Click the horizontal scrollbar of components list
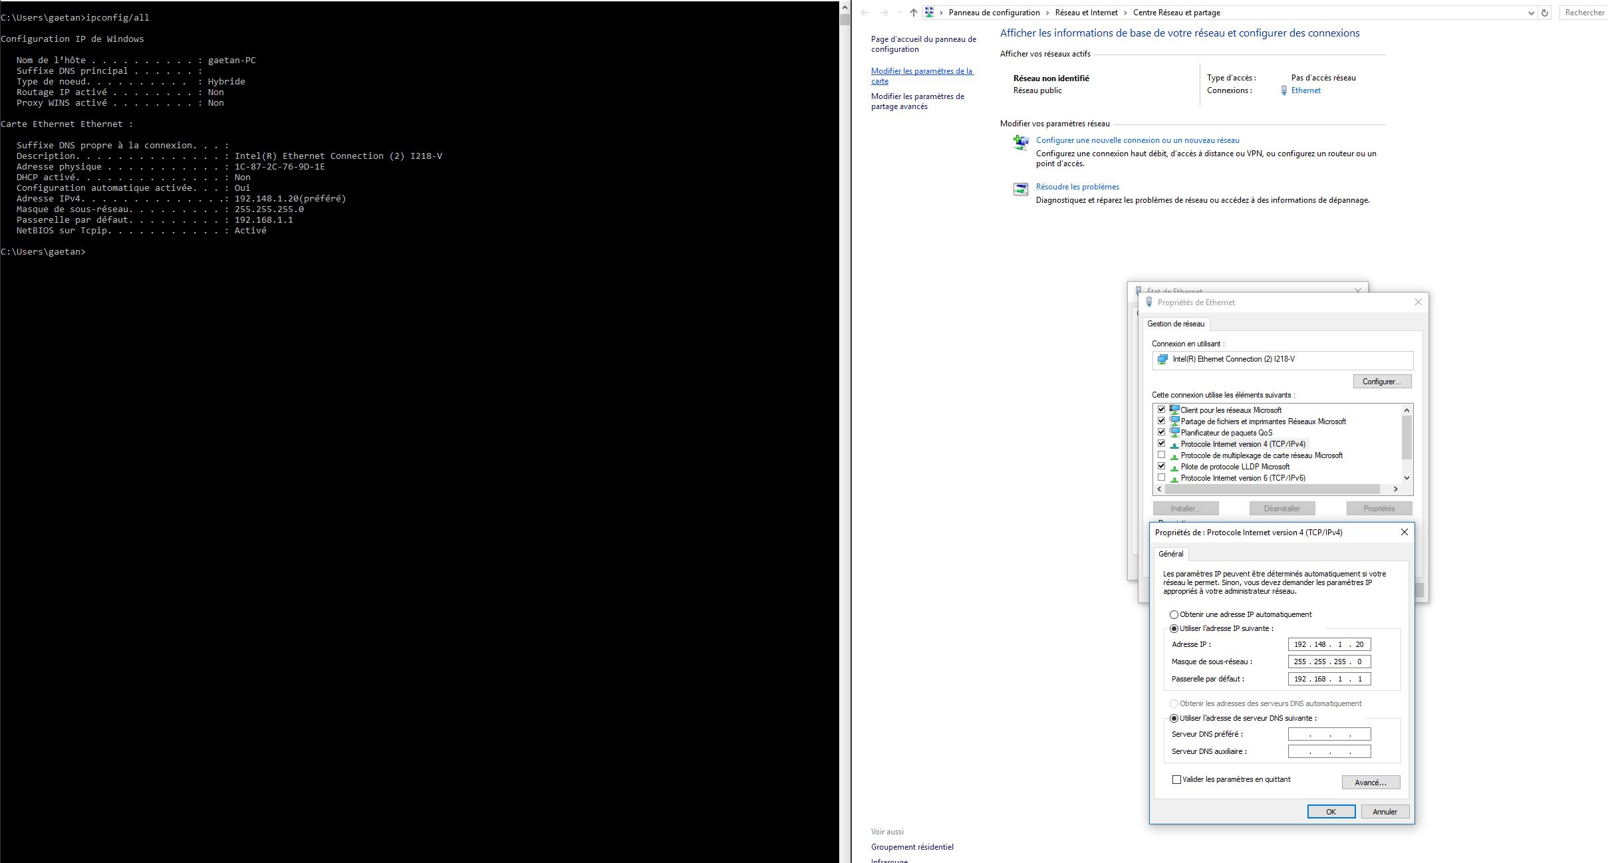The height and width of the screenshot is (863, 1608). point(1272,489)
